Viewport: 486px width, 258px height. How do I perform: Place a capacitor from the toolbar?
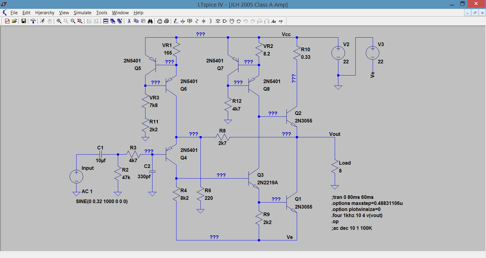click(x=204, y=21)
